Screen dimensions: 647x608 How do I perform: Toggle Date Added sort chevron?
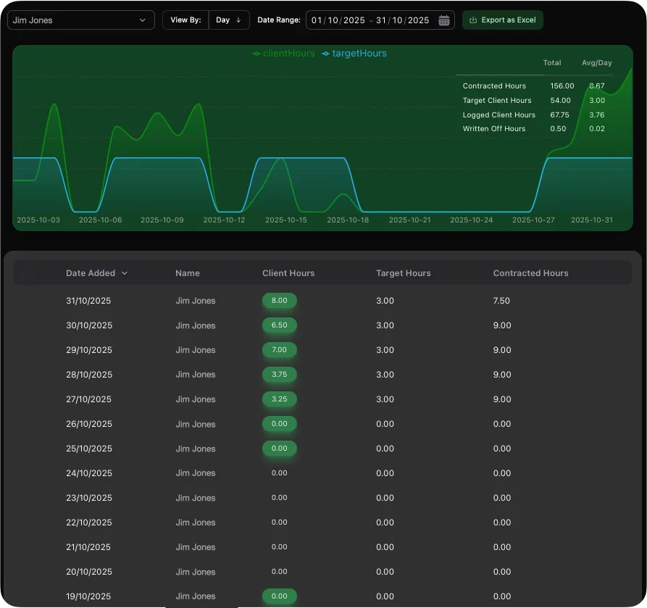tap(125, 273)
